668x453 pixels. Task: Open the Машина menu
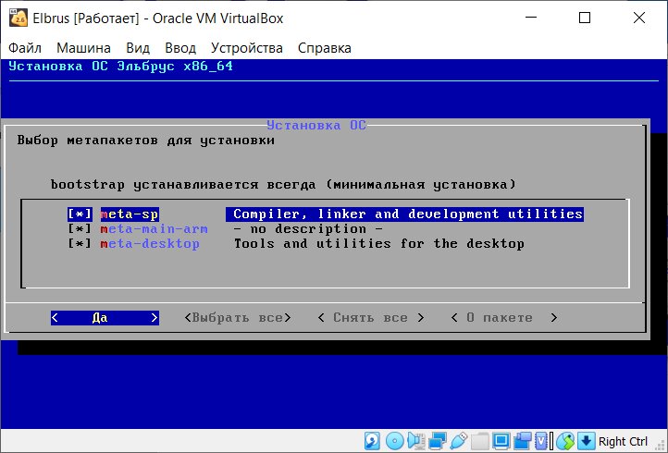click(x=83, y=48)
